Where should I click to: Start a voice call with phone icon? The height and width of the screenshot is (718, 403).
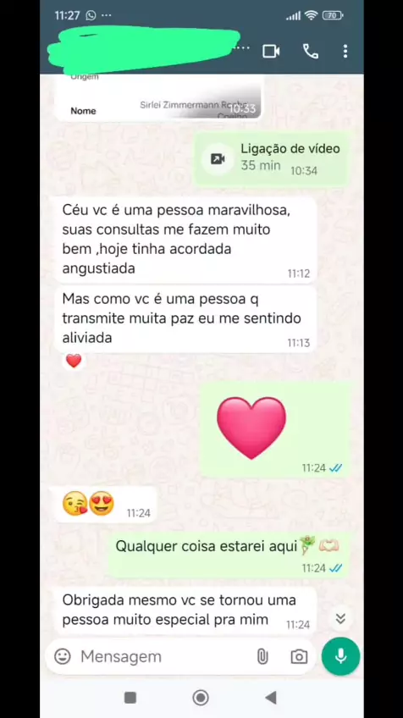point(311,51)
